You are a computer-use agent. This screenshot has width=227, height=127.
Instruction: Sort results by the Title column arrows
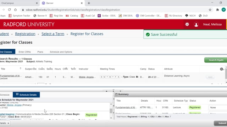[x=21, y=68]
